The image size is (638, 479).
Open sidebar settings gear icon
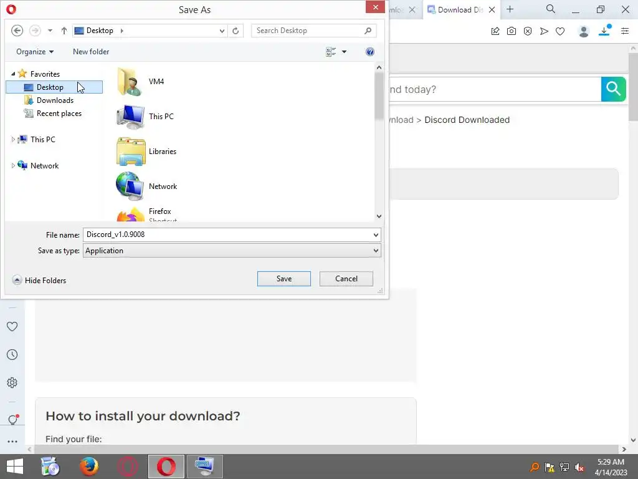pyautogui.click(x=12, y=382)
